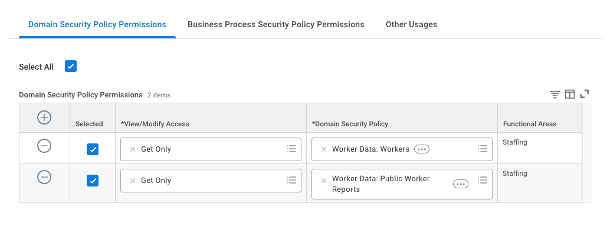Add a new permission row with the plus icon
This screenshot has width=607, height=229.
pos(44,117)
